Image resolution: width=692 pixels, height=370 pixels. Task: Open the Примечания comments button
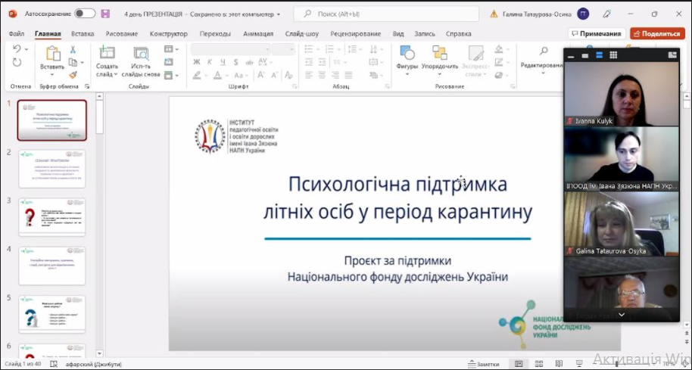coord(597,33)
